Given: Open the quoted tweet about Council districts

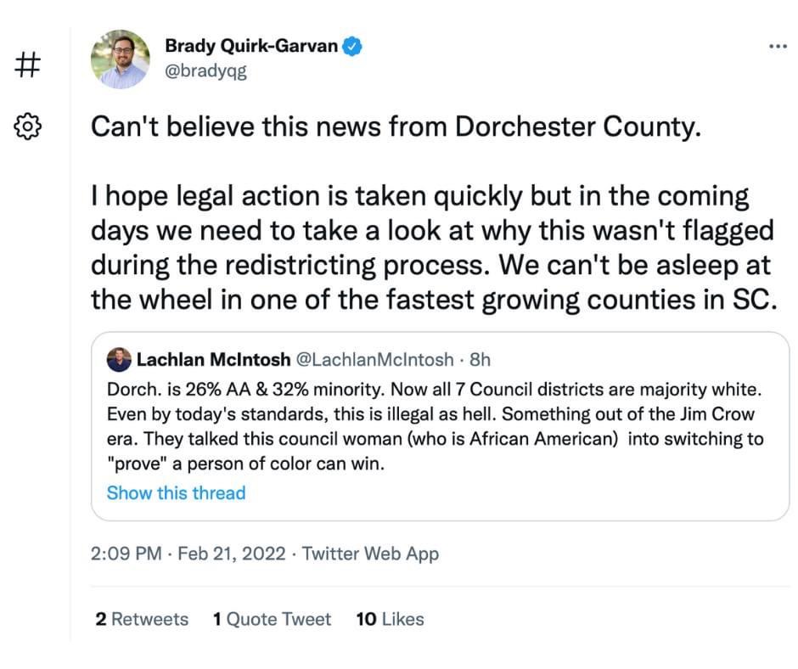Looking at the screenshot, I should [x=435, y=427].
